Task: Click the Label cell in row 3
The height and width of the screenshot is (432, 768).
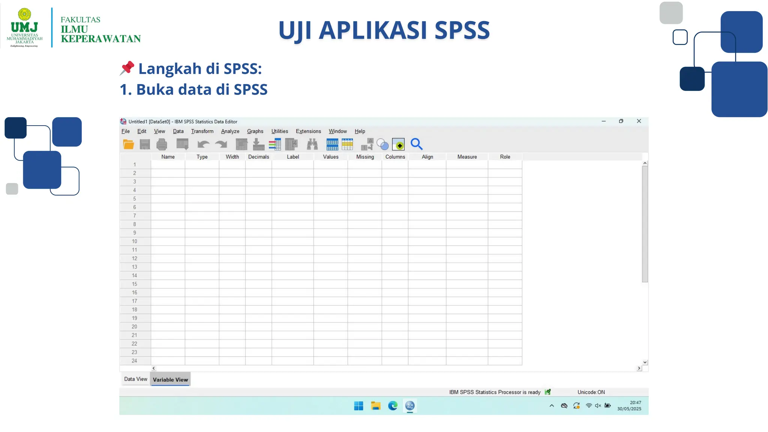Action: tap(293, 181)
